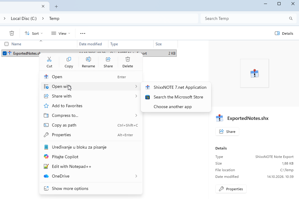Click the chevron between Local Disc and Temp
The height and width of the screenshot is (199, 299).
pos(43,18)
